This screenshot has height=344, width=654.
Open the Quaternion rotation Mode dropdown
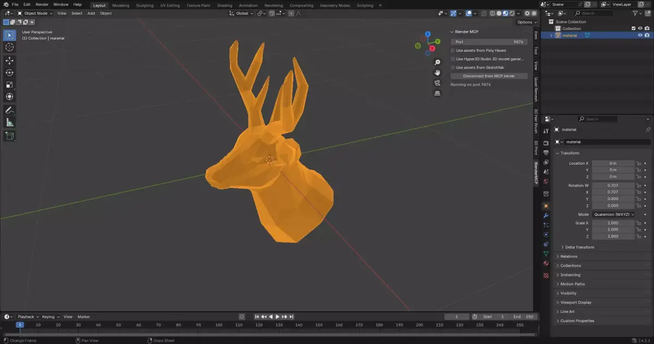(614, 214)
